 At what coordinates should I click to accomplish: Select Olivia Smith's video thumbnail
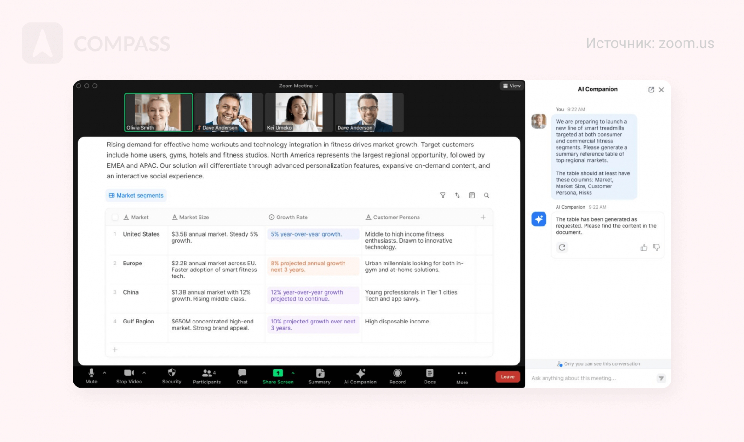pos(159,112)
